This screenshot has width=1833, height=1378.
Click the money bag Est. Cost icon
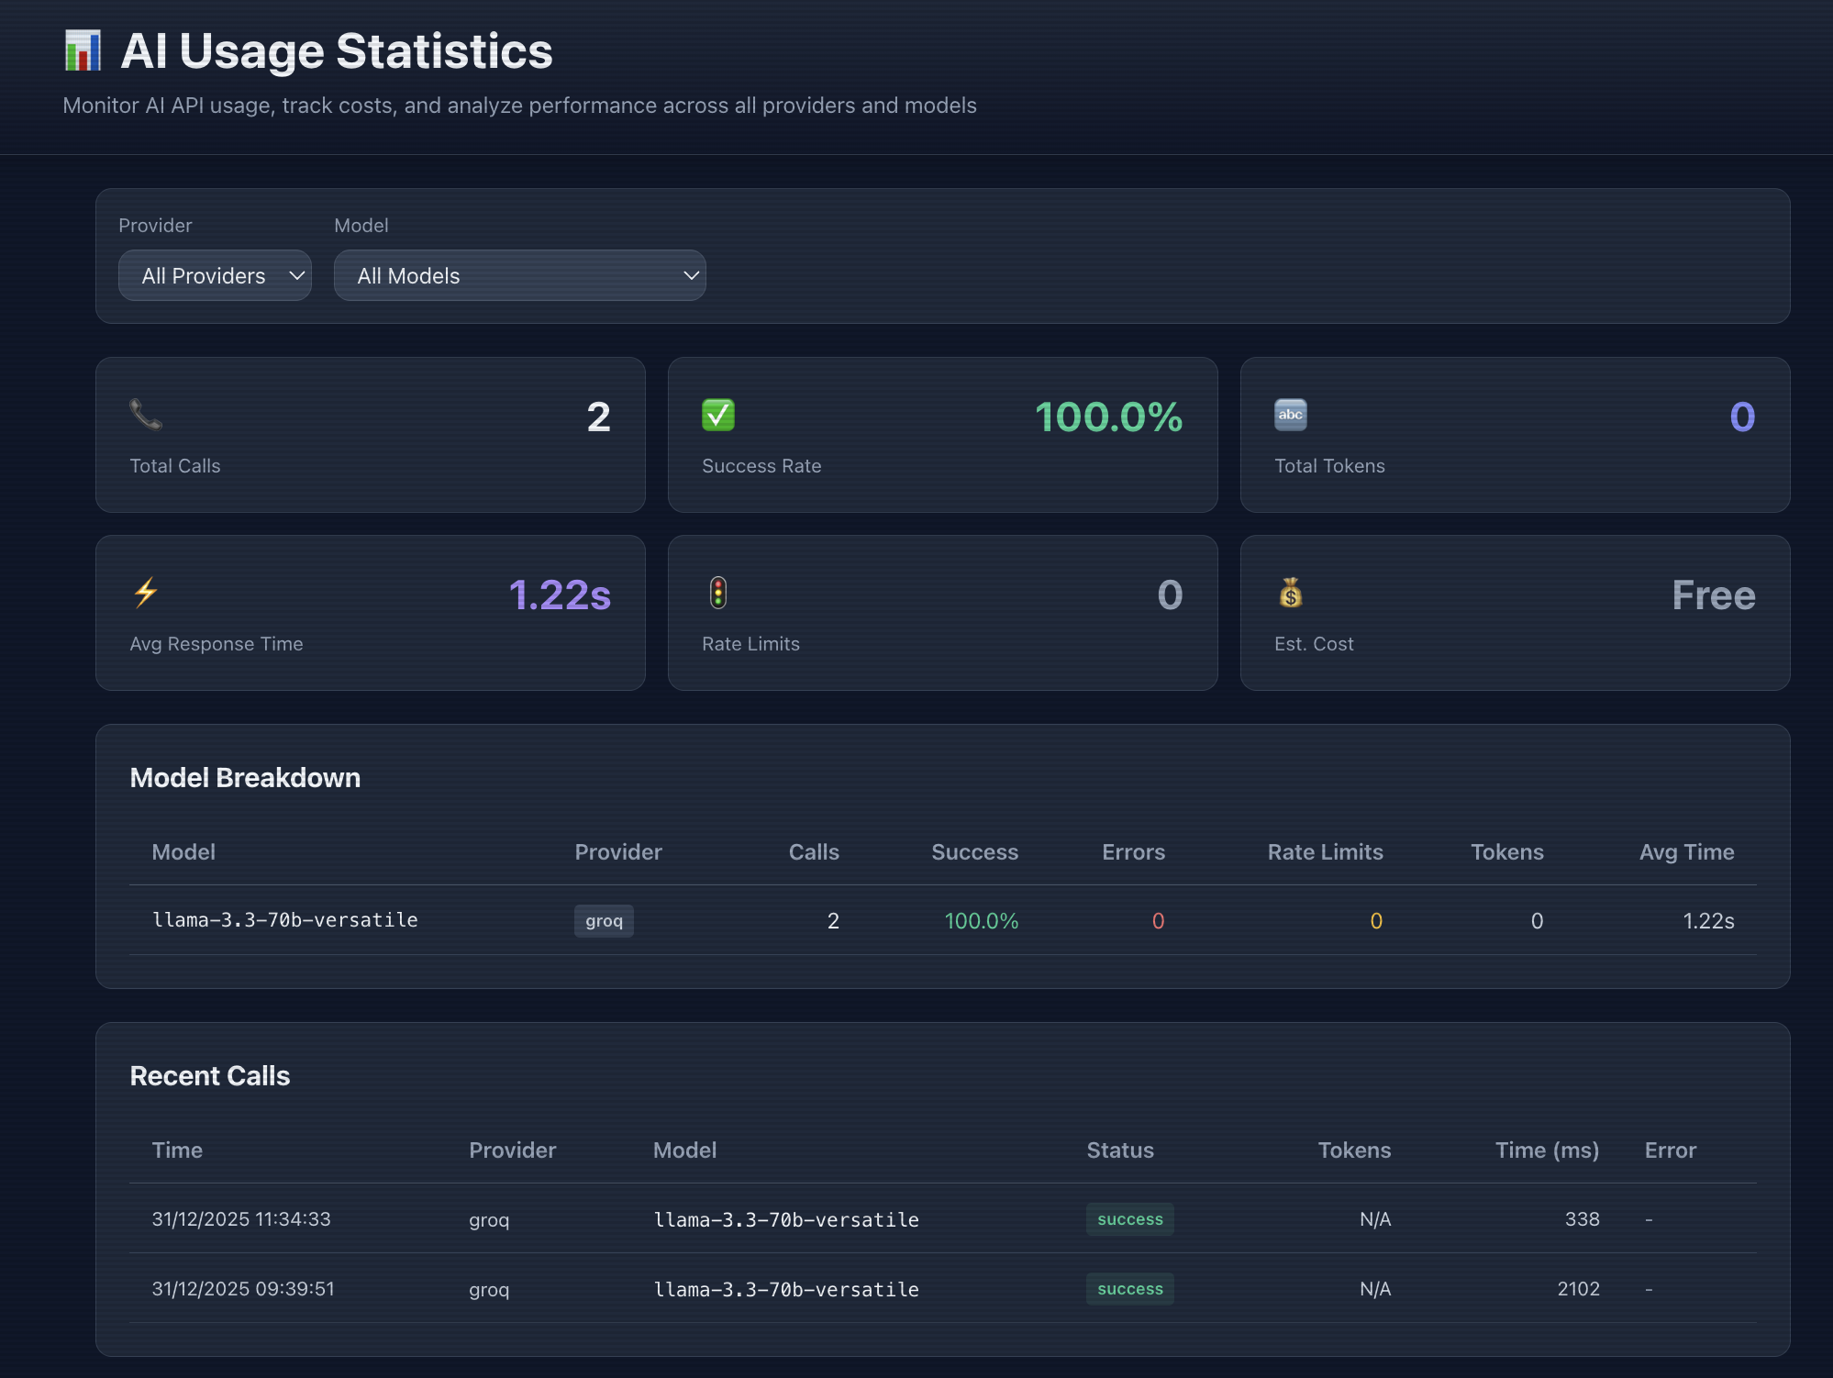1291,593
